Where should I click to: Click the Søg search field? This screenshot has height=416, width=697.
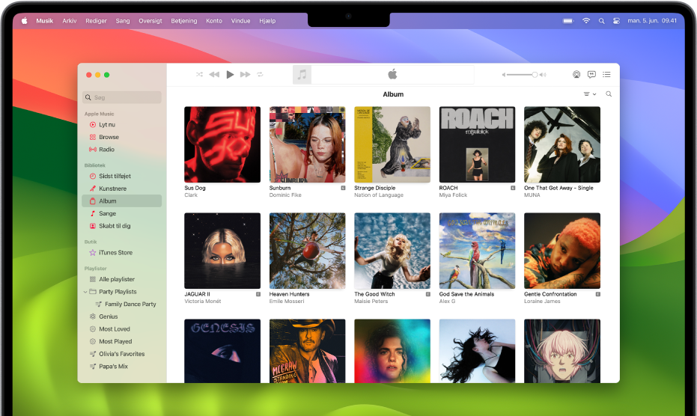(x=122, y=97)
